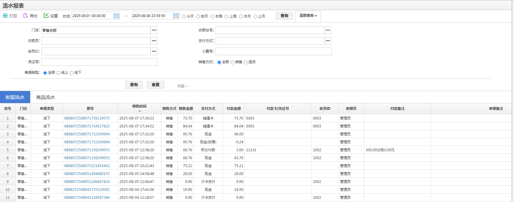
Task: Click the sale time 2025-08-07 17:39:23
Action: [137, 118]
